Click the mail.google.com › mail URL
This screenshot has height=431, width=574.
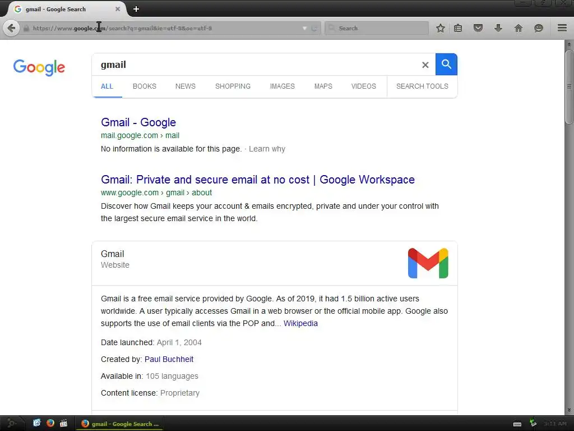click(x=140, y=135)
